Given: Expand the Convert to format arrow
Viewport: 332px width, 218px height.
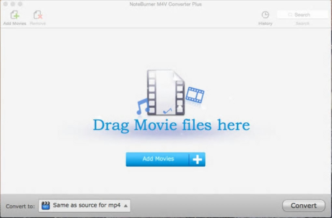Looking at the screenshot, I should [x=126, y=206].
